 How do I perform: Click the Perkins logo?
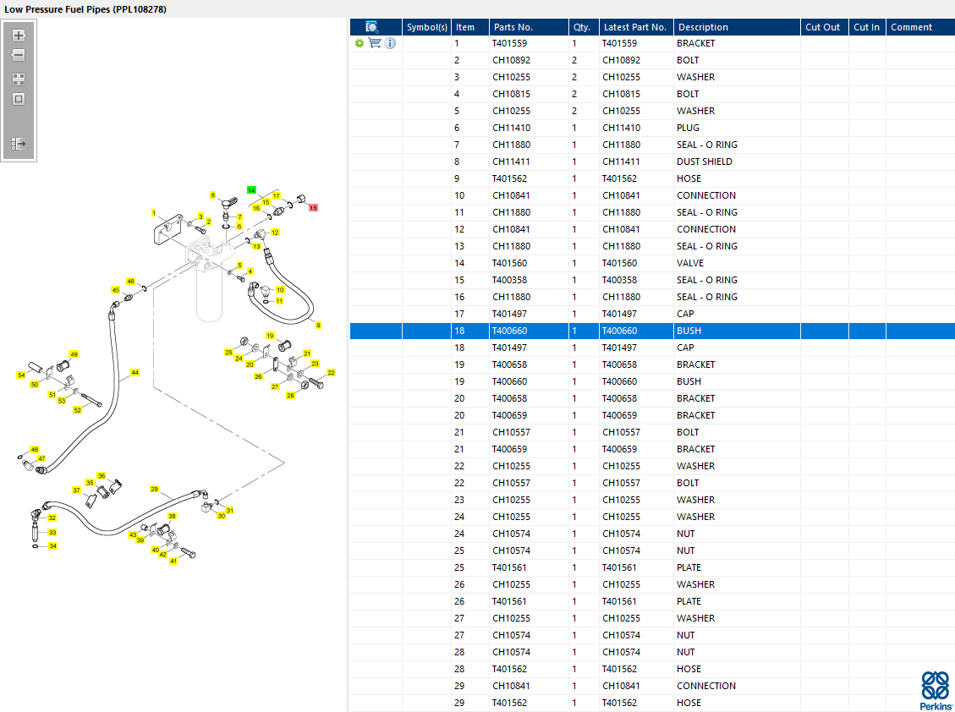click(936, 690)
